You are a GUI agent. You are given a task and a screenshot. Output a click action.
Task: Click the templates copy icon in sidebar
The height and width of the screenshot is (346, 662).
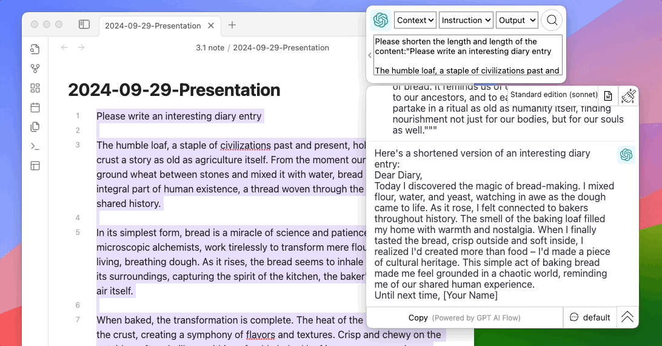point(35,127)
